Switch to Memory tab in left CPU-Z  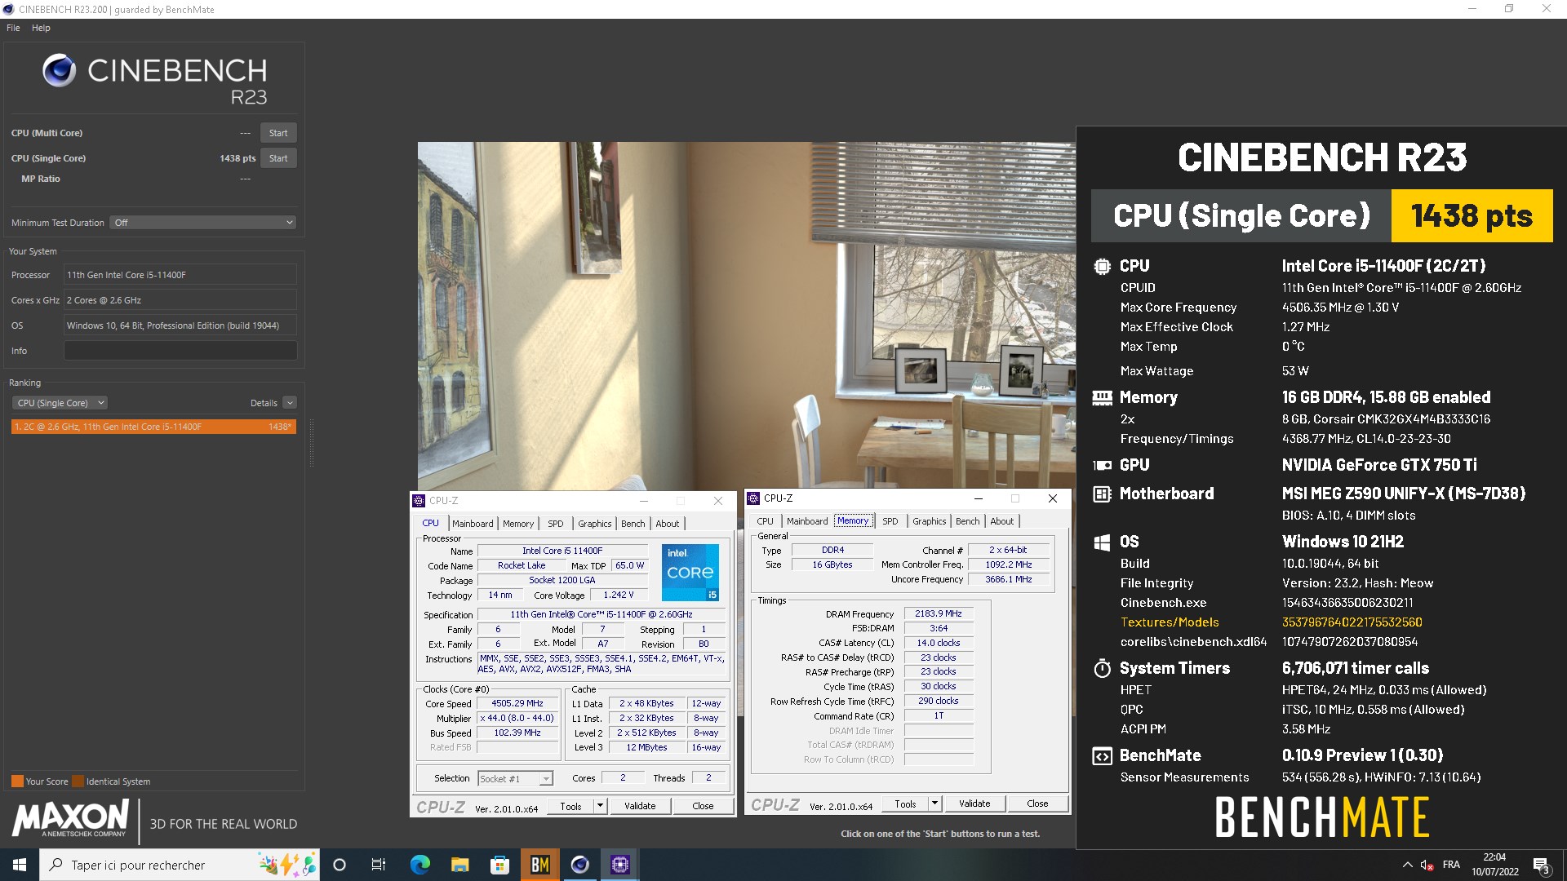tap(518, 524)
